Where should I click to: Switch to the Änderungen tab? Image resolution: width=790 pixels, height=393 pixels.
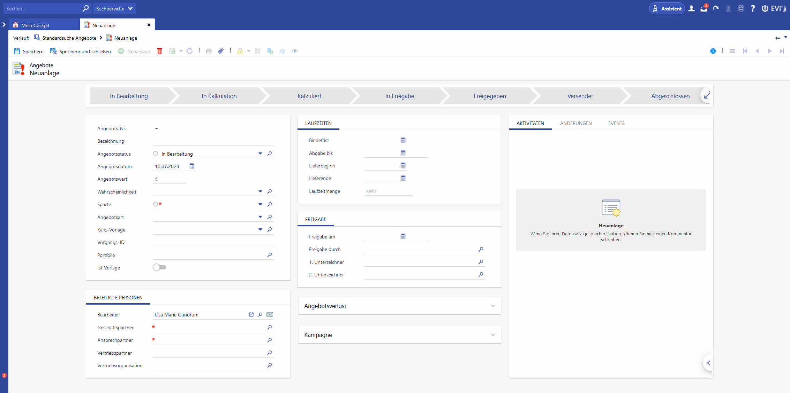[576, 123]
